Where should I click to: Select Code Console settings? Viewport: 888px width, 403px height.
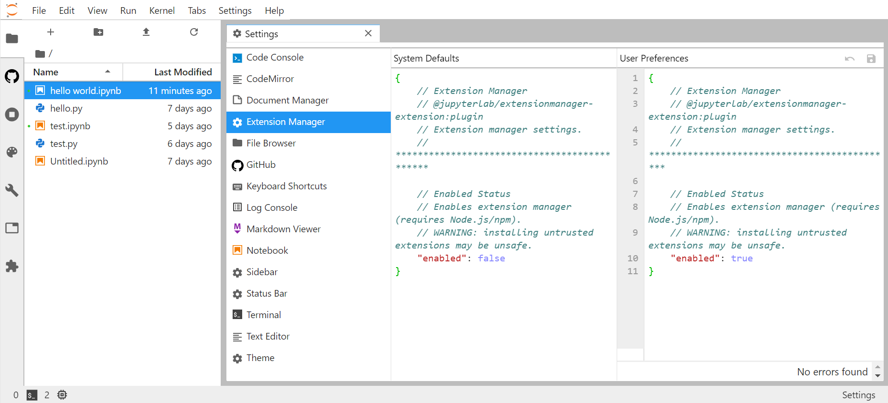[x=309, y=58]
